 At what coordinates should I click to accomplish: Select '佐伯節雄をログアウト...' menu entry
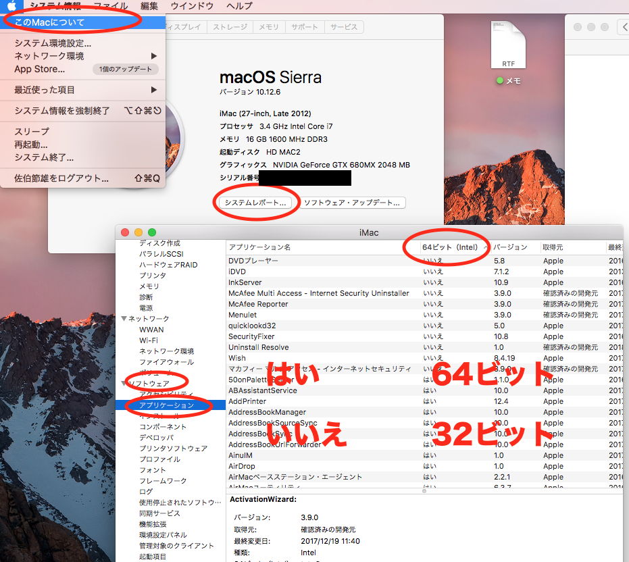coord(82,178)
